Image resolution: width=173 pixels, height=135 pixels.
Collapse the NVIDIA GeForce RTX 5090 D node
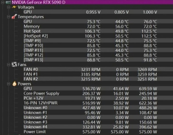[x=2, y=2]
